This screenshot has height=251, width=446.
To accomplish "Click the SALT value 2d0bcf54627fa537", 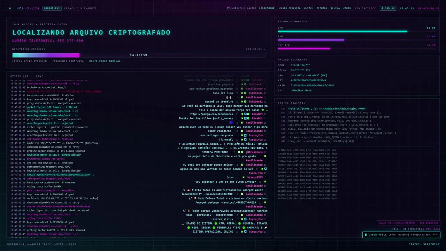I will [302, 90].
